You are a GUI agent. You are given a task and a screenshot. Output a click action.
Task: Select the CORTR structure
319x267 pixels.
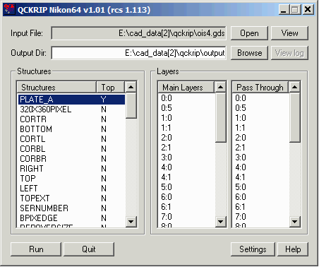(x=71, y=119)
